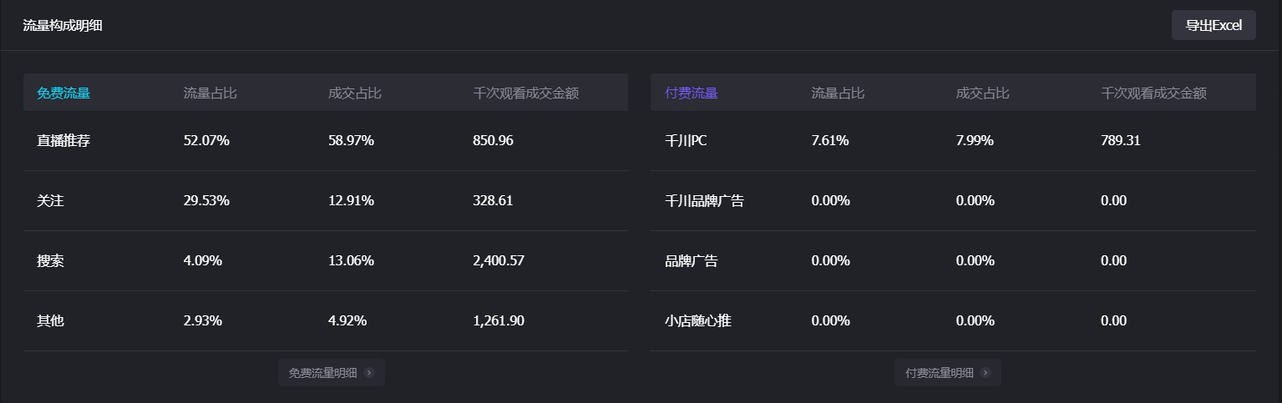Click the 小店随心推 row label
This screenshot has width=1282, height=403.
tap(698, 320)
